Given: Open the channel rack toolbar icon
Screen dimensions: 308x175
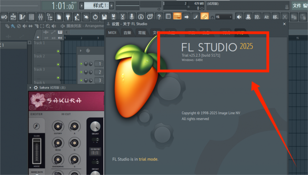Looking at the screenshot, I should [31, 17].
